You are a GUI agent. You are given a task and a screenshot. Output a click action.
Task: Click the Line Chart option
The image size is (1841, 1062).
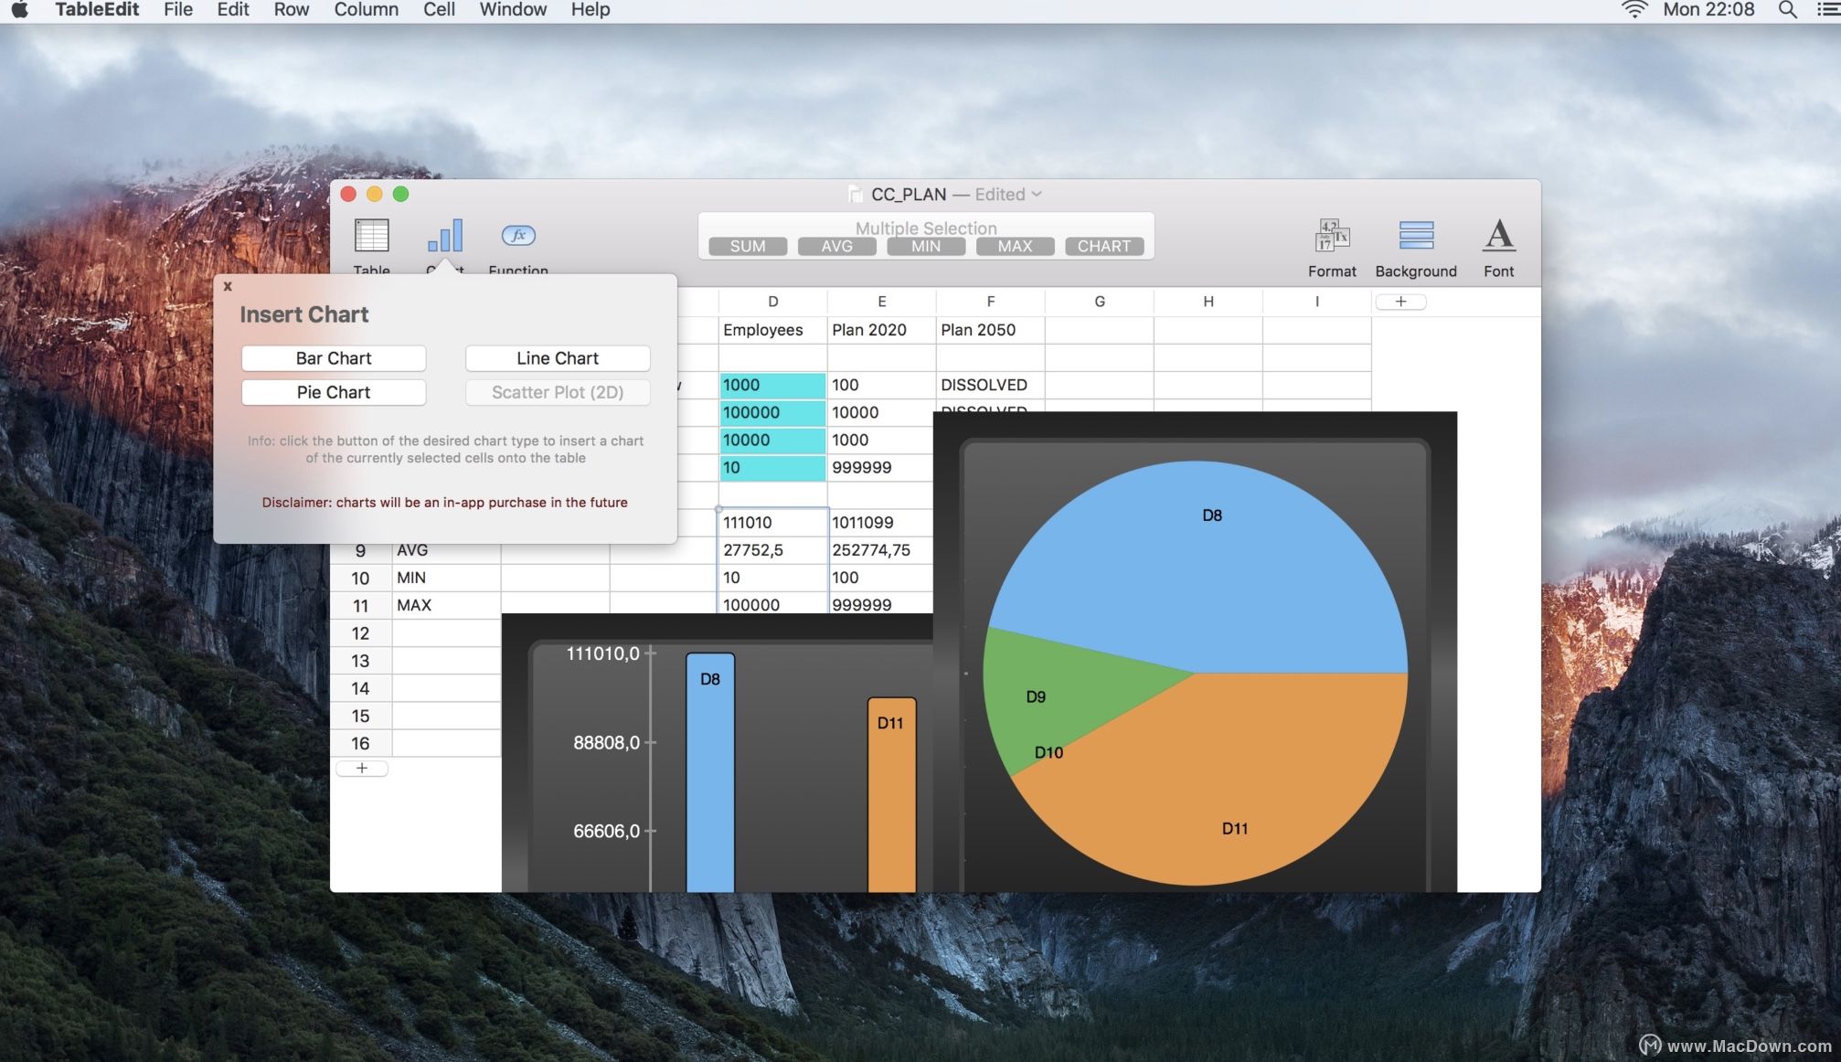(558, 357)
